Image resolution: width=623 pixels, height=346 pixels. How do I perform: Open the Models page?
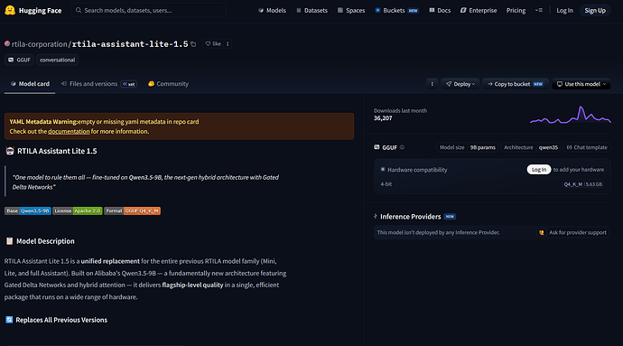pos(272,10)
